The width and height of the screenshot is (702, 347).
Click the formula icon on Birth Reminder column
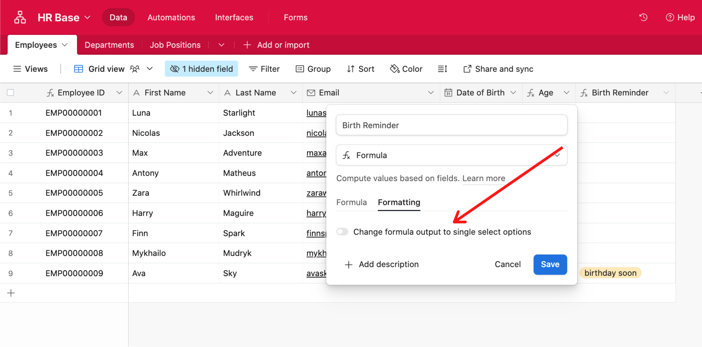(x=584, y=93)
